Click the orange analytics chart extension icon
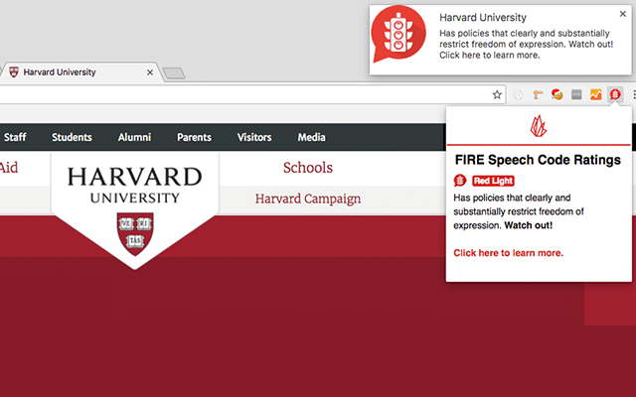The width and height of the screenshot is (636, 397). 595,95
